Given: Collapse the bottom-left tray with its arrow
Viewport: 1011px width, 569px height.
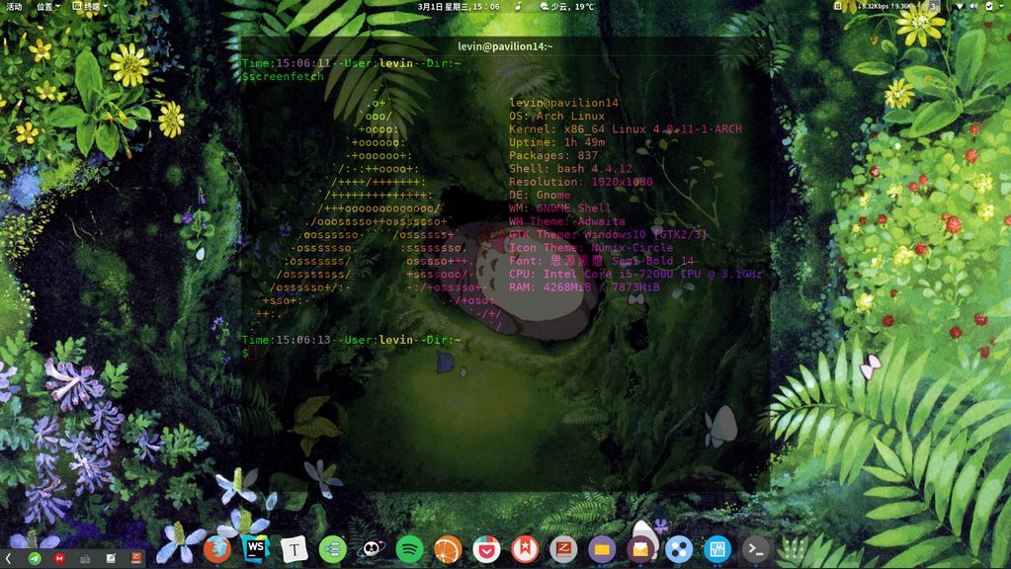Looking at the screenshot, I should pos(8,558).
